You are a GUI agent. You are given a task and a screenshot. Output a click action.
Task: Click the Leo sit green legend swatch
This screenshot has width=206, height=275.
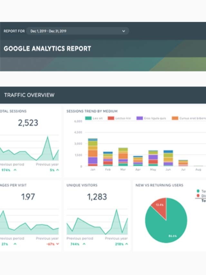point(88,118)
